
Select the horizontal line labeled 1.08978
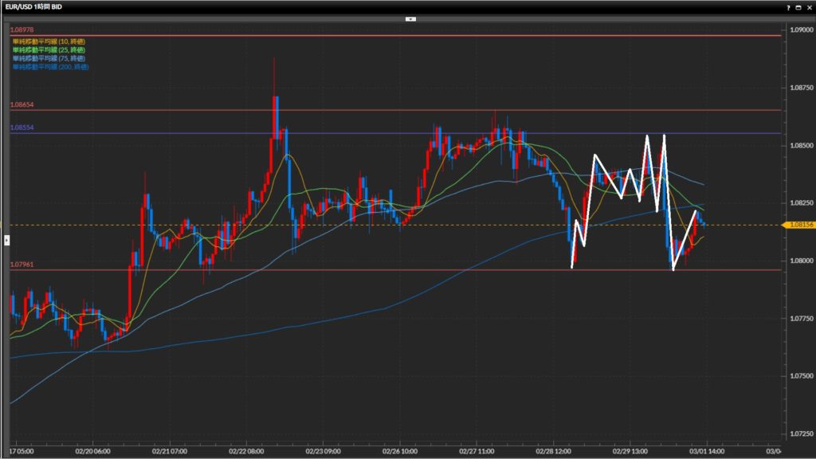tap(398, 35)
